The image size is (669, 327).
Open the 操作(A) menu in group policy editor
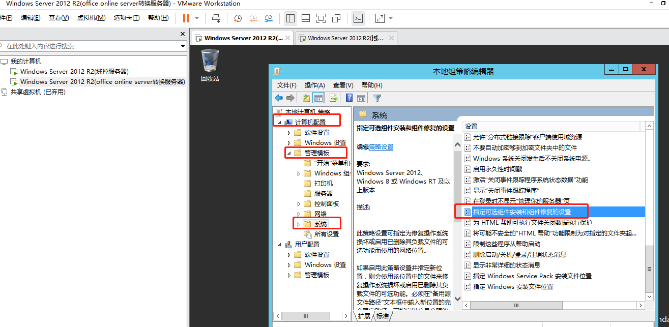315,85
